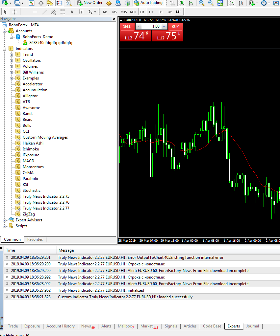The image size is (280, 336).
Task: Open MetaEditor yellow book icon
Action: point(109,3)
